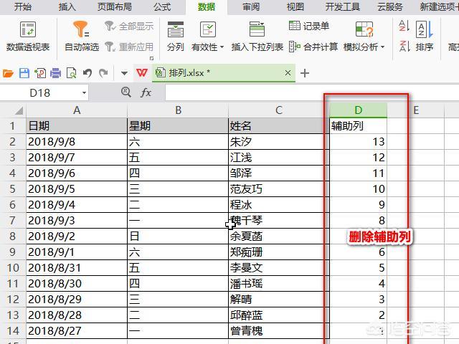Image resolution: width=459 pixels, height=344 pixels.
Task: Select row 7 header
Action: pos(13,220)
